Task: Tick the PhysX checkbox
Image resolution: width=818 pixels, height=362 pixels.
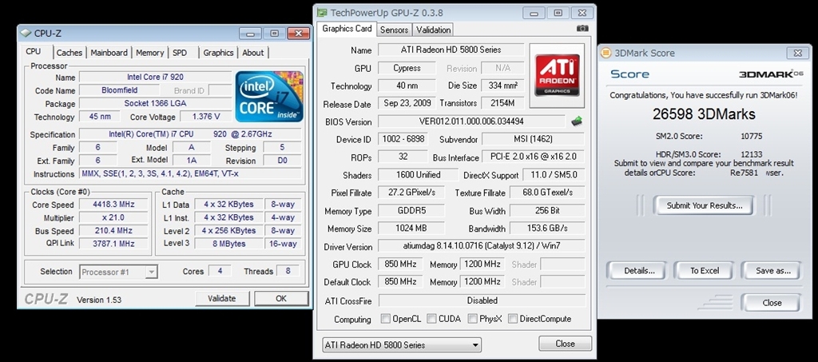Action: [x=472, y=319]
